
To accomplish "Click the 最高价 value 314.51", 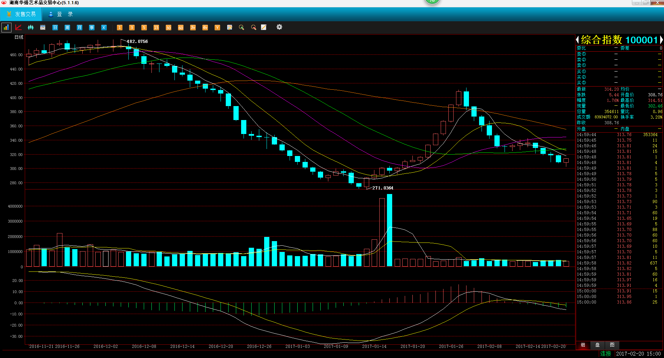I will tap(655, 100).
